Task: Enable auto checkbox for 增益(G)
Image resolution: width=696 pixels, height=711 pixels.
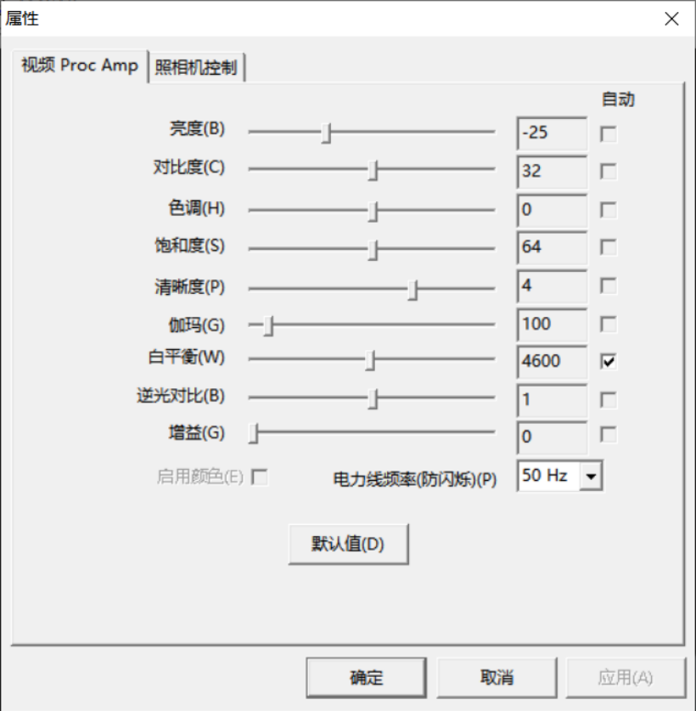Action: click(x=608, y=434)
